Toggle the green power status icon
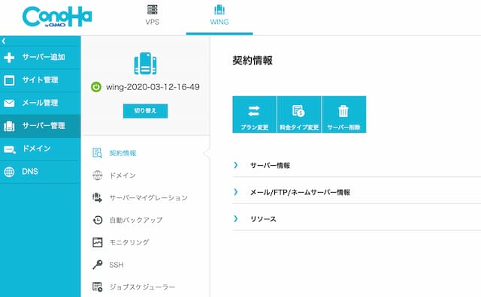 (x=96, y=87)
